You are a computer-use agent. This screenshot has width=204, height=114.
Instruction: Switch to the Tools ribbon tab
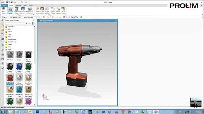31,5
